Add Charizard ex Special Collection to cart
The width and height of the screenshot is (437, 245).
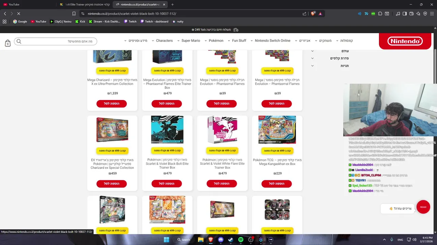[x=112, y=184]
